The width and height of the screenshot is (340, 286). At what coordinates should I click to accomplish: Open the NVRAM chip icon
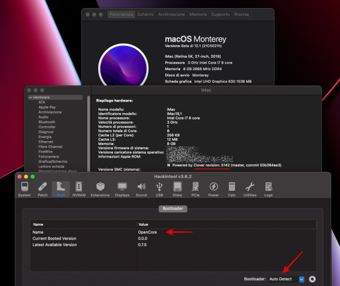(79, 189)
